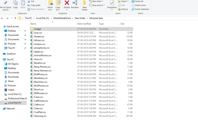Open the Move to dropdown
The width and height of the screenshot is (198, 132).
pyautogui.click(x=50, y=6)
